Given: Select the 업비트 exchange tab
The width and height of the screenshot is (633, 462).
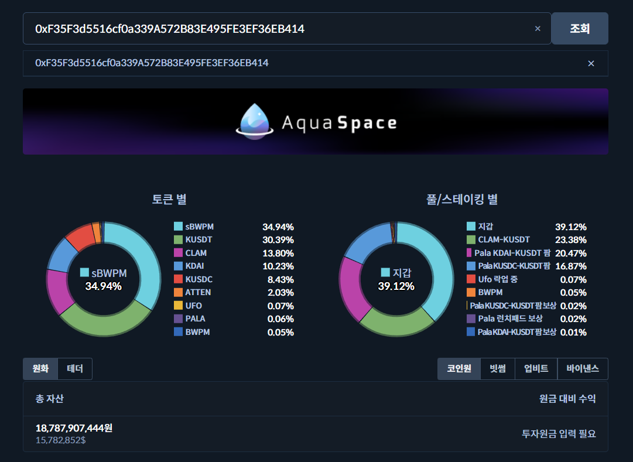Looking at the screenshot, I should click(x=536, y=369).
